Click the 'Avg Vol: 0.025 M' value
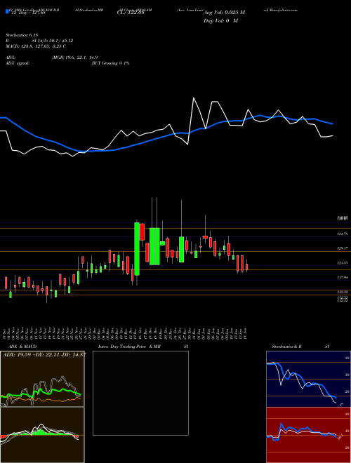Viewport: 351px width, 463px height. 224,13
